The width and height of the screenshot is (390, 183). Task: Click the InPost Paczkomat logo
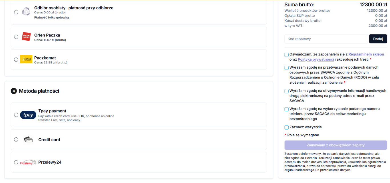point(26,59)
